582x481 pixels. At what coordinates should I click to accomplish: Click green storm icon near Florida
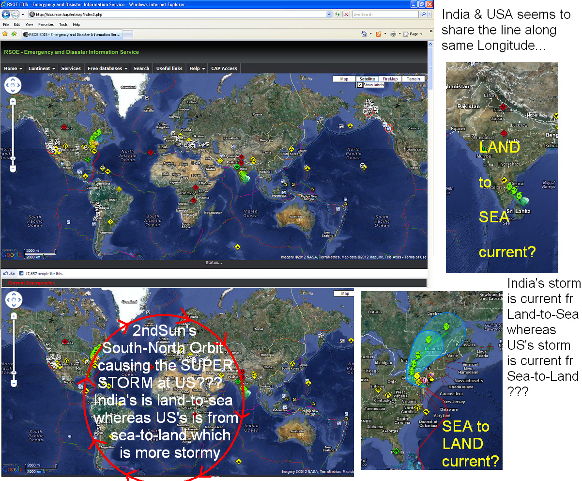click(x=88, y=159)
